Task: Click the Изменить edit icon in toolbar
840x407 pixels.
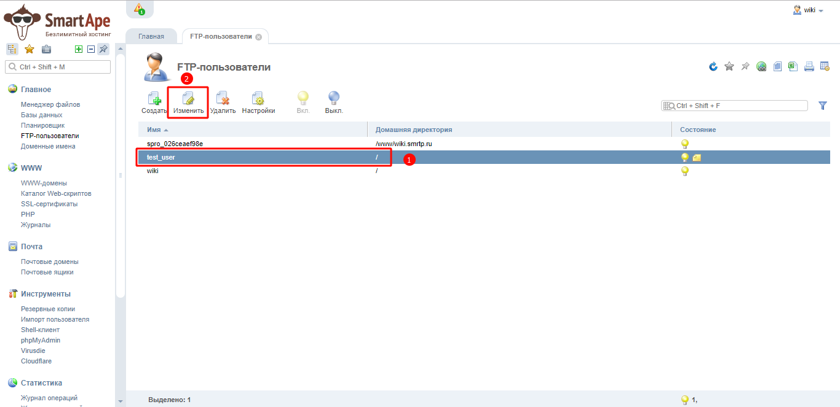Action: click(x=188, y=99)
